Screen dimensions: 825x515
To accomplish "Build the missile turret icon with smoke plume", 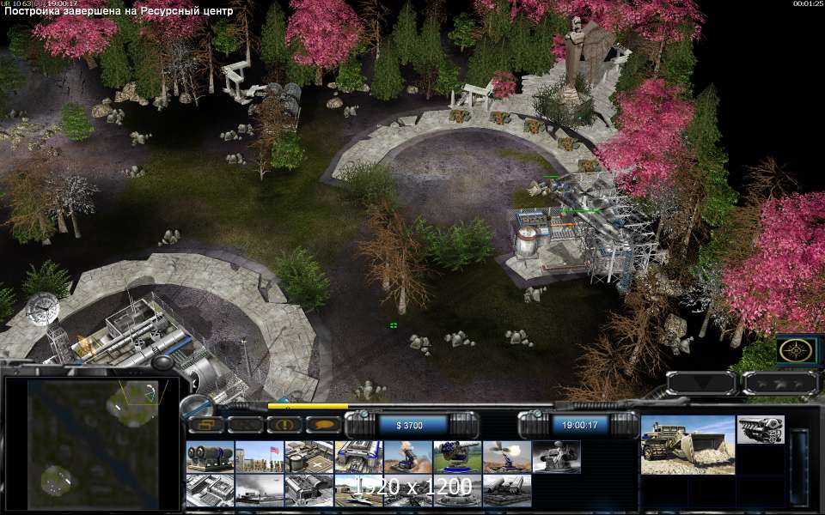I will tap(407, 457).
